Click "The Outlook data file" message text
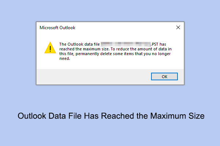 [80, 44]
